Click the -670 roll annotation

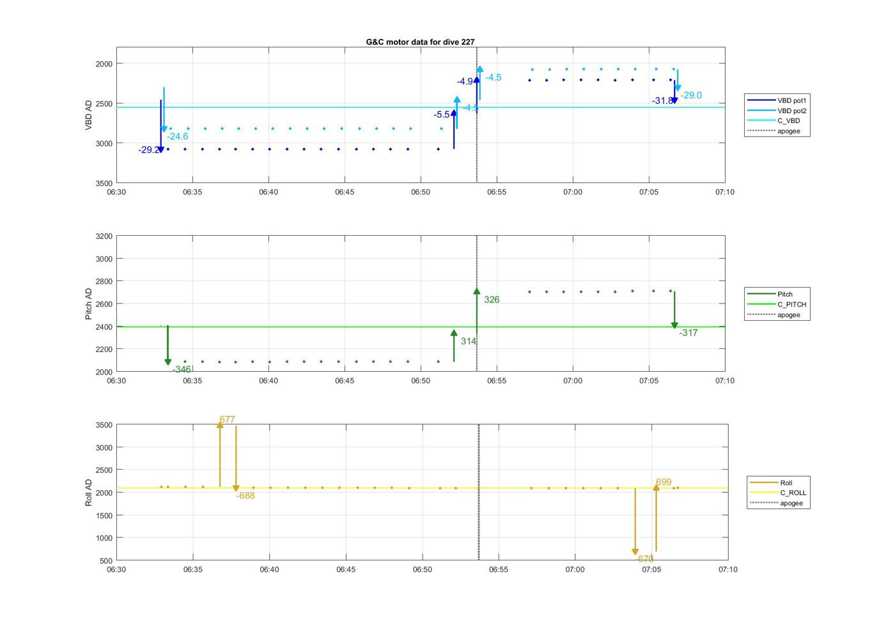(644, 558)
